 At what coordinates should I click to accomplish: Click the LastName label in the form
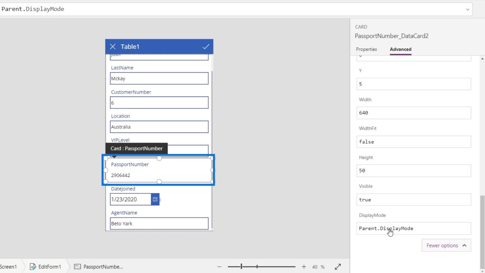(122, 68)
